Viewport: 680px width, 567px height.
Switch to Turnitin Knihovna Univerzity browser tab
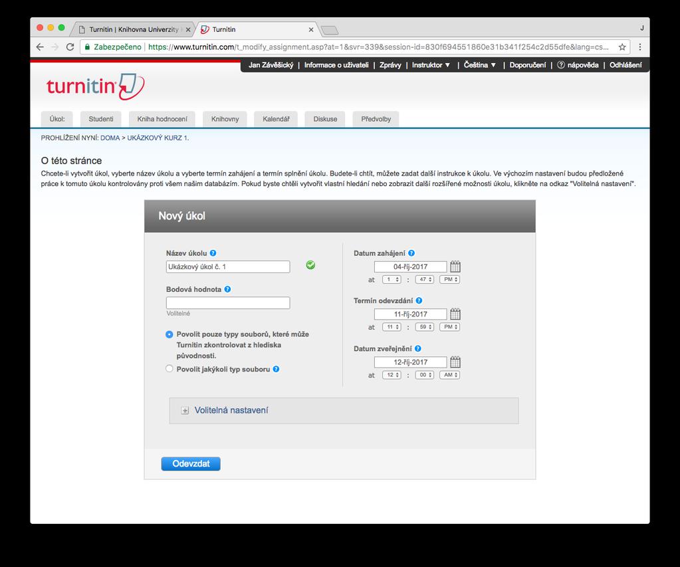[x=134, y=29]
